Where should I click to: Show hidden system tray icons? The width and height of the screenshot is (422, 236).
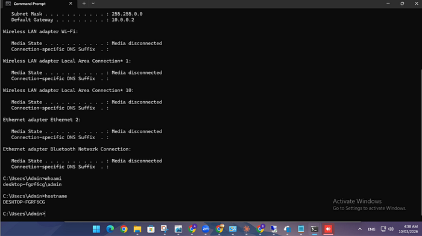[x=360, y=229]
